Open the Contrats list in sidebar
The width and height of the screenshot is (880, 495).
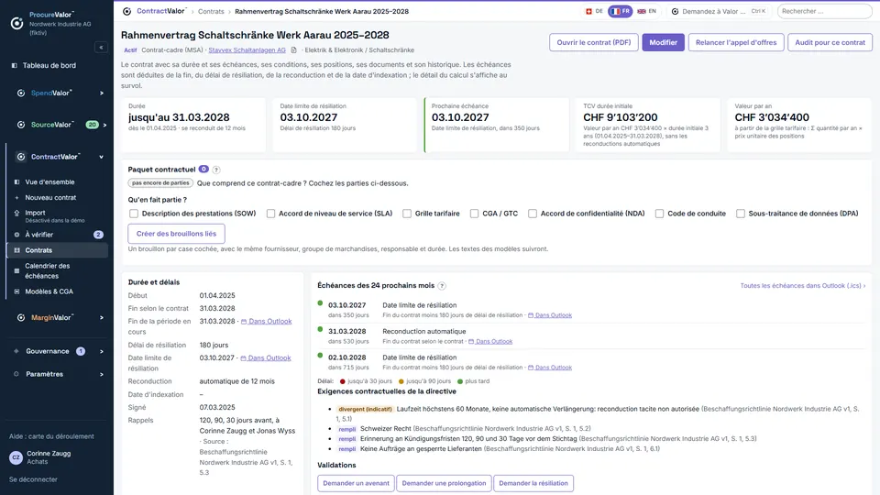click(x=57, y=250)
